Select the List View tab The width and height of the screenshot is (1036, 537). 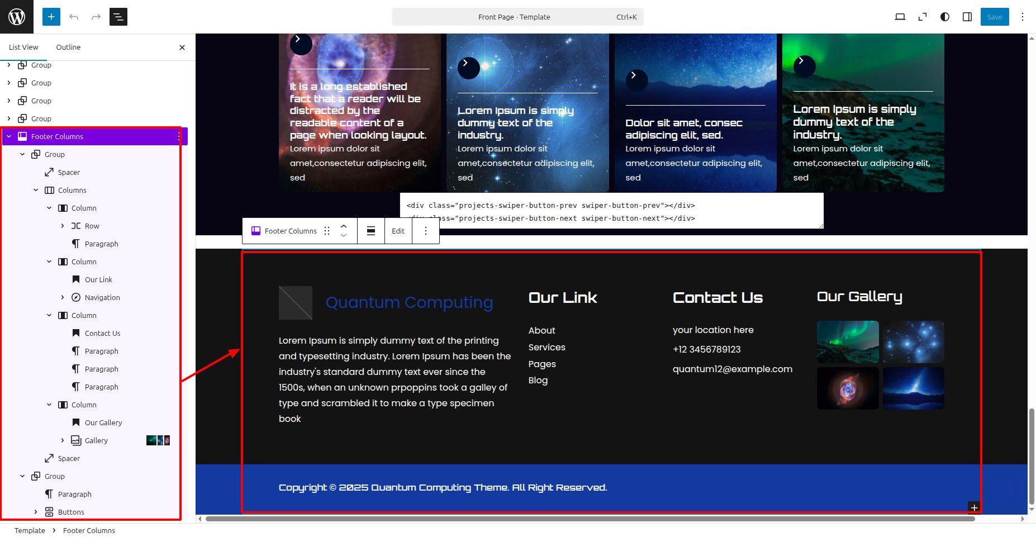[x=23, y=47]
